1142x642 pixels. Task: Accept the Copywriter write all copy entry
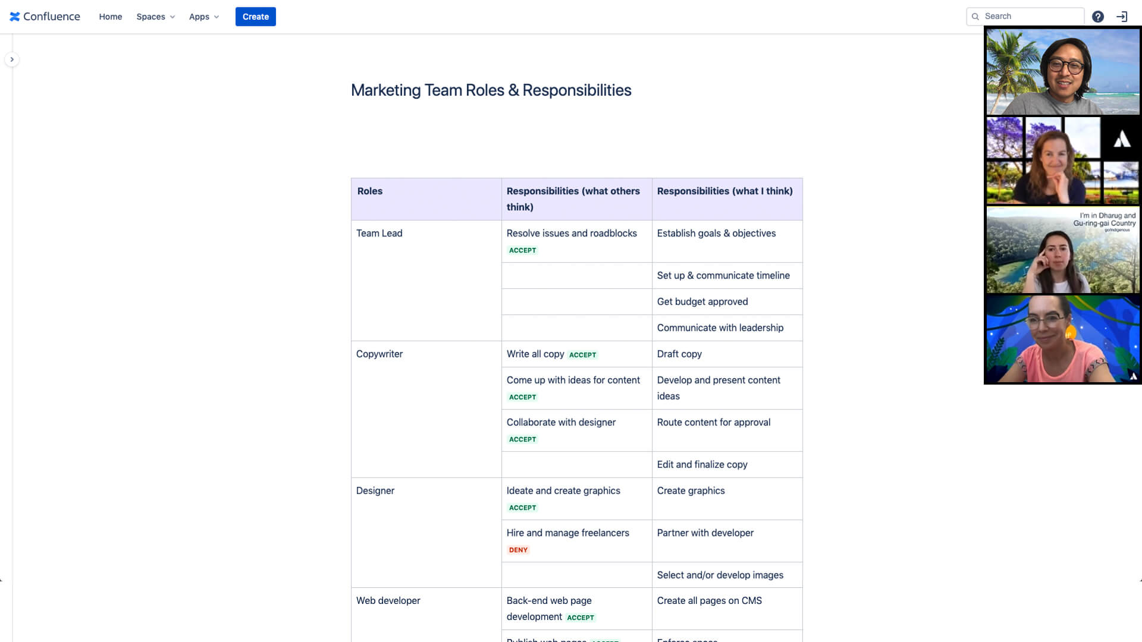tap(582, 354)
